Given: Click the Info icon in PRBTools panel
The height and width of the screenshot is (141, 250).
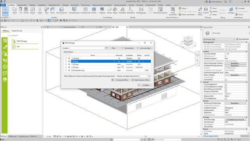Looking at the screenshot, I should coord(14,47).
